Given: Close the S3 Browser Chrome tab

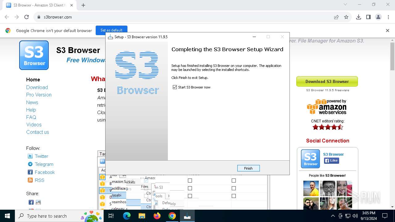Looking at the screenshot, I should coord(72,5).
